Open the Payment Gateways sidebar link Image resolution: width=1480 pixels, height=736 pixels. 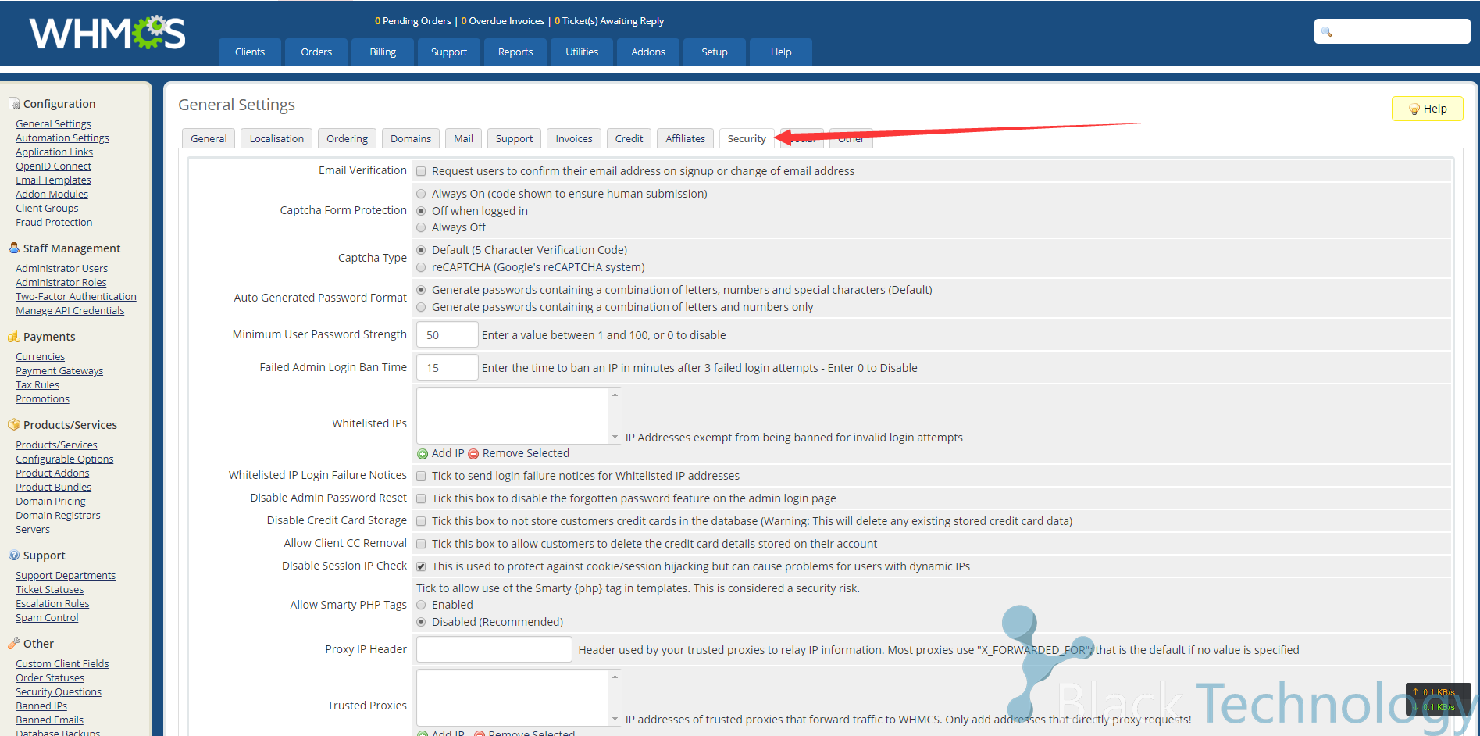tap(59, 371)
